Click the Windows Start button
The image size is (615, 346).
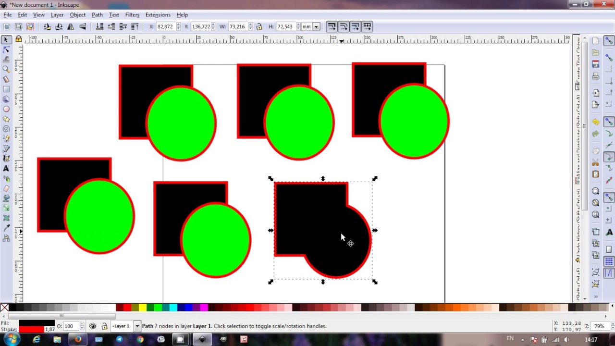[x=12, y=339]
